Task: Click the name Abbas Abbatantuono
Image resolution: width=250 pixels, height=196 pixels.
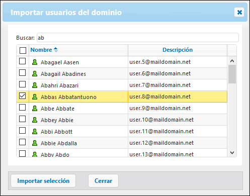Action: (x=68, y=97)
